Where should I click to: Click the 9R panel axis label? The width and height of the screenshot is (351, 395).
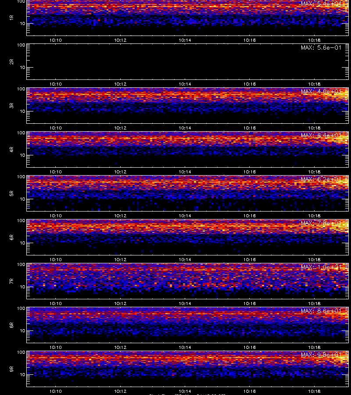tap(11, 369)
